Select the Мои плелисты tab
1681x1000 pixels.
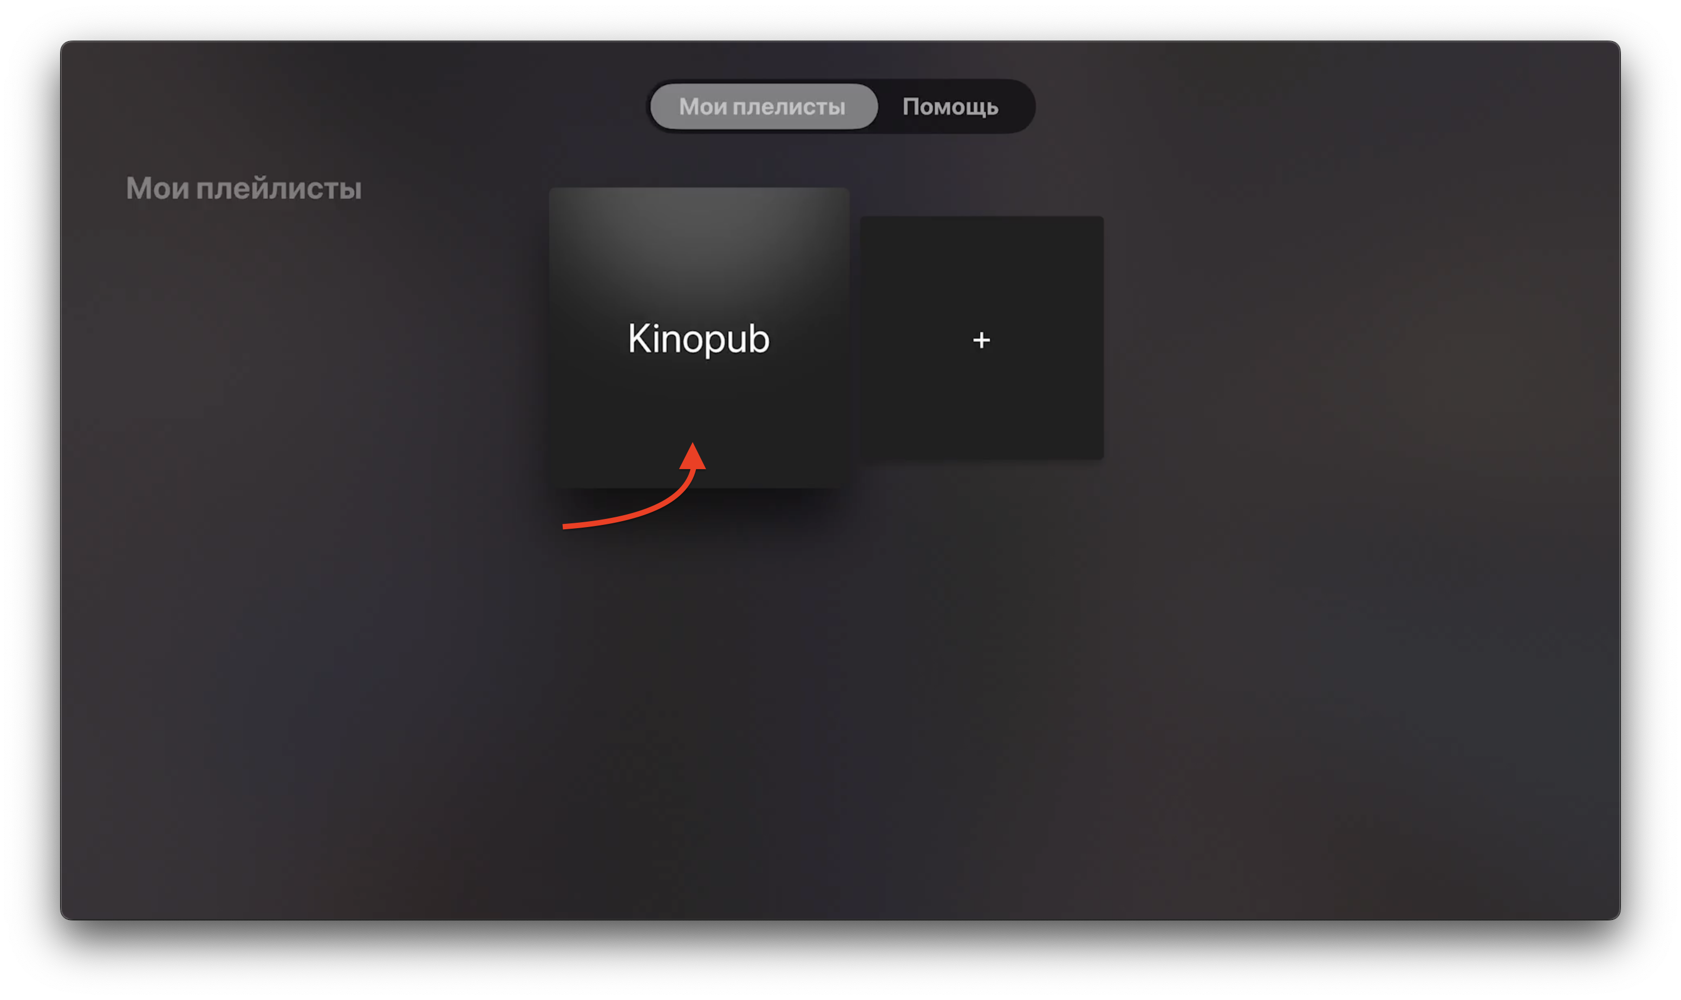763,107
